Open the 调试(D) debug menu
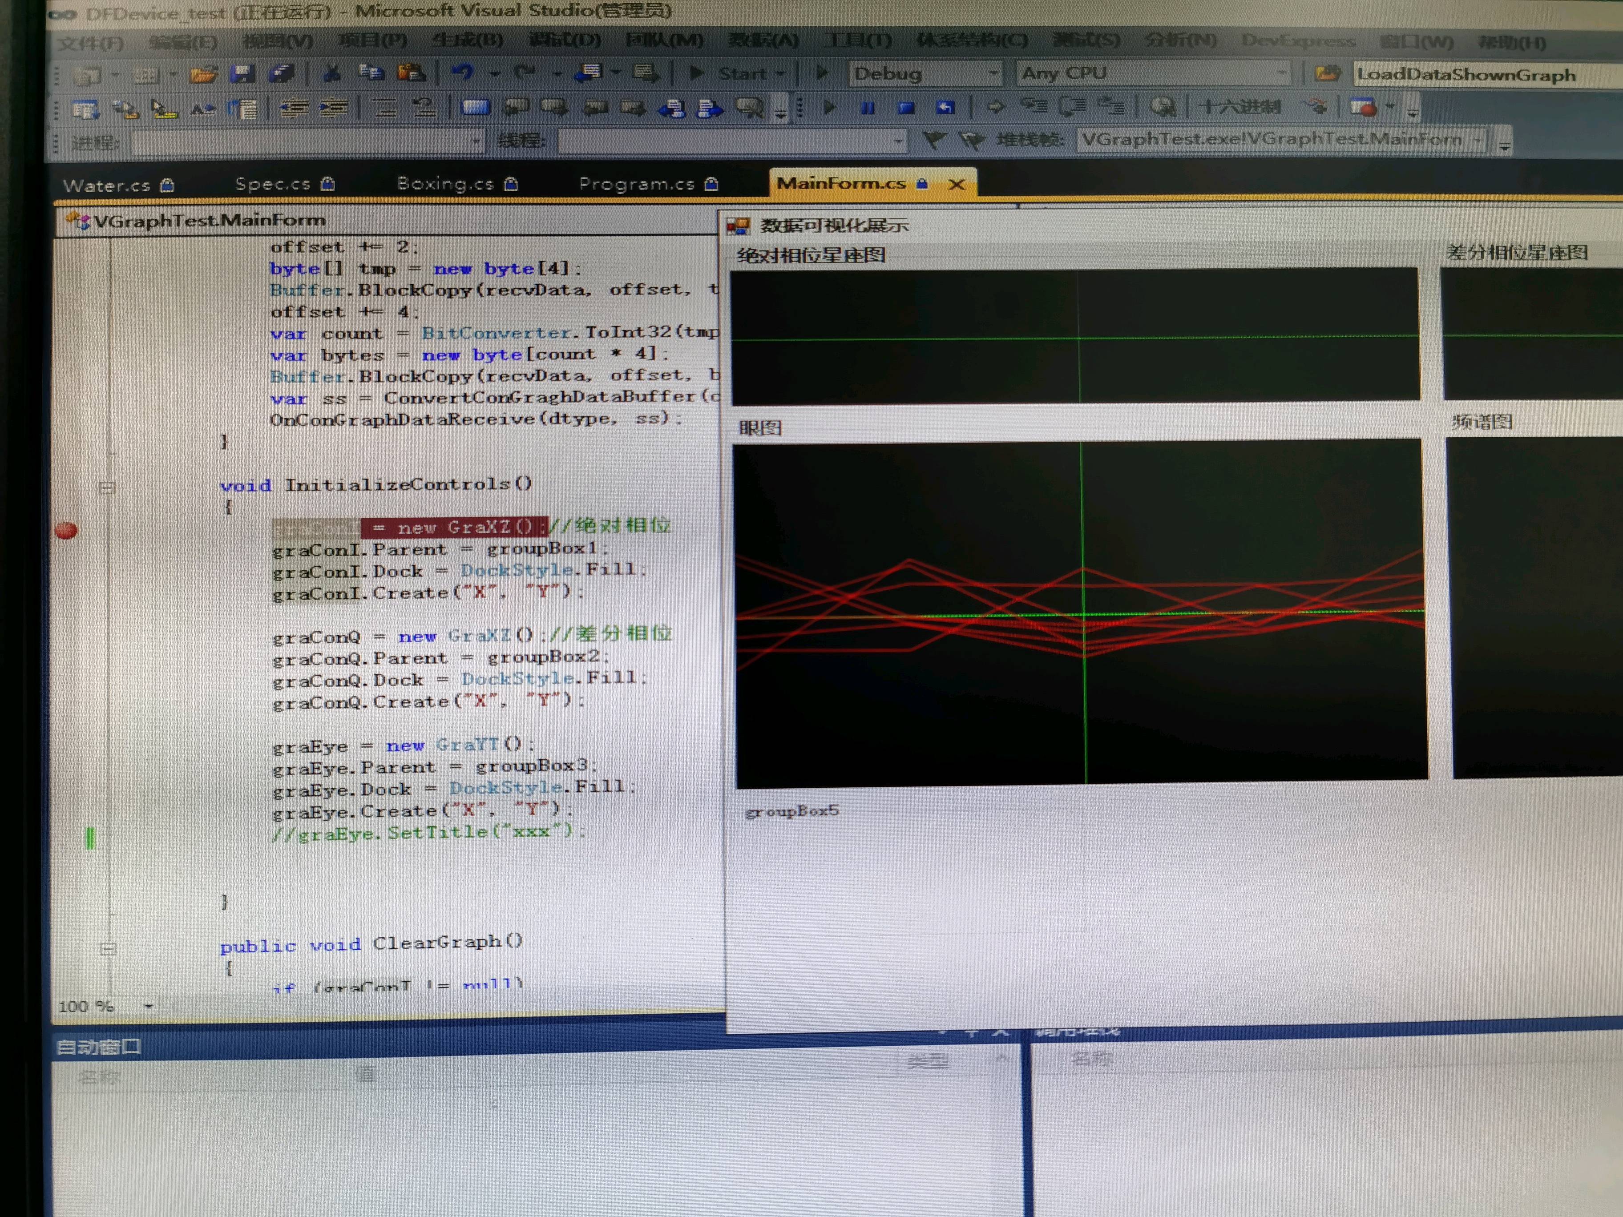Viewport: 1623px width, 1217px height. [565, 40]
